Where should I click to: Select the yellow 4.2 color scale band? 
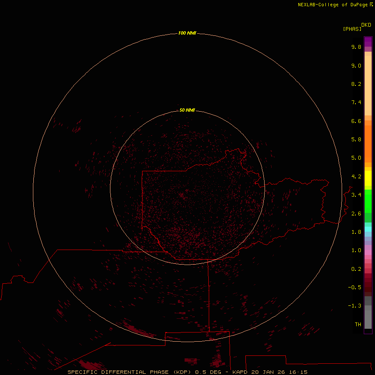(368, 178)
